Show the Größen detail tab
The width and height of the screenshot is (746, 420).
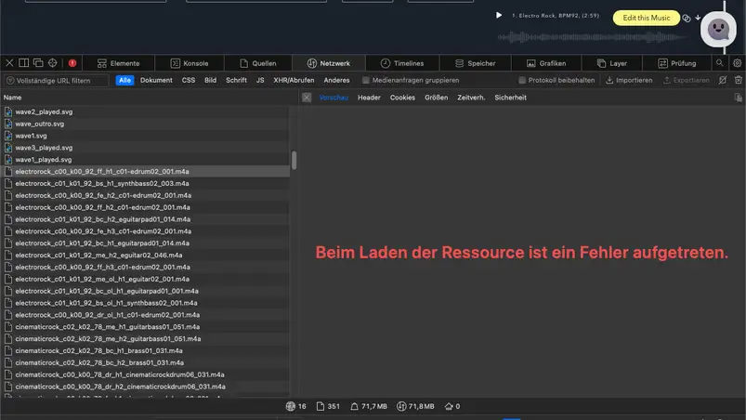pos(436,98)
